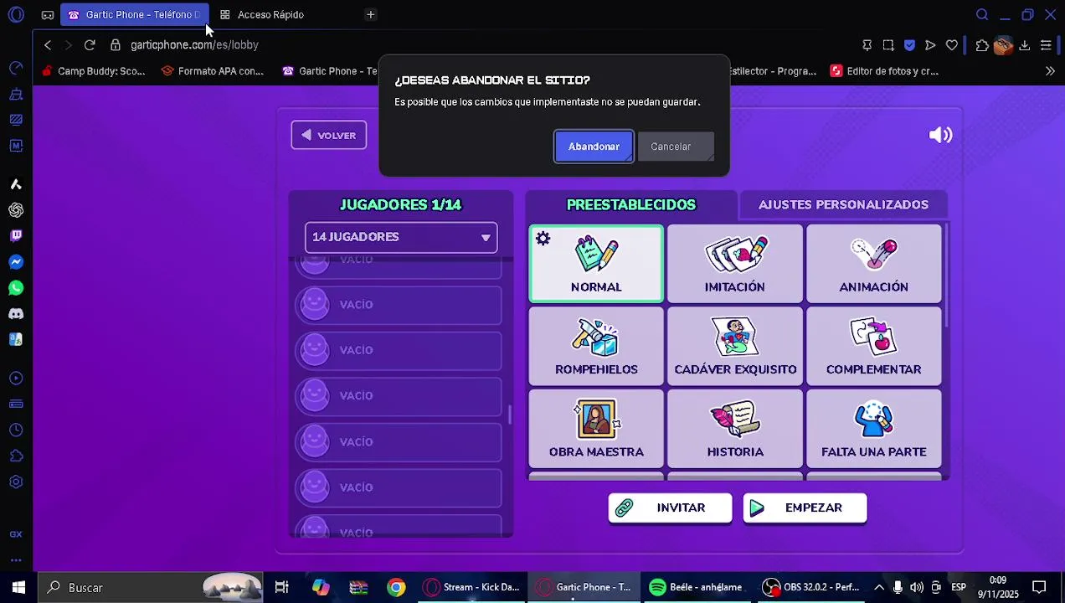Select the Rompehielos game mode
1065x603 pixels.
tap(596, 346)
